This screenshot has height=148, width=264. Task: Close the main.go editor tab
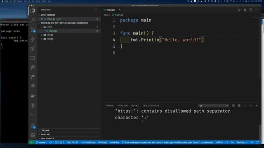pyautogui.click(x=120, y=10)
